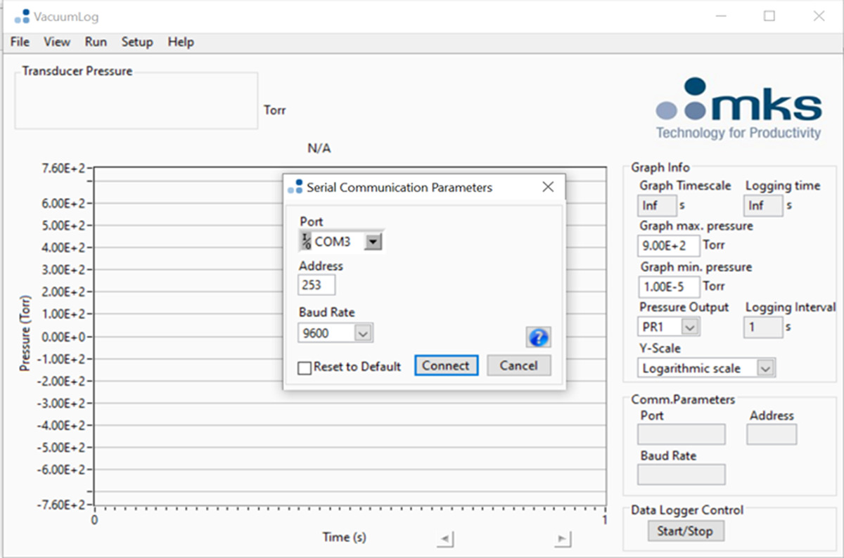Enable the Reset to Default checkbox

coord(305,368)
